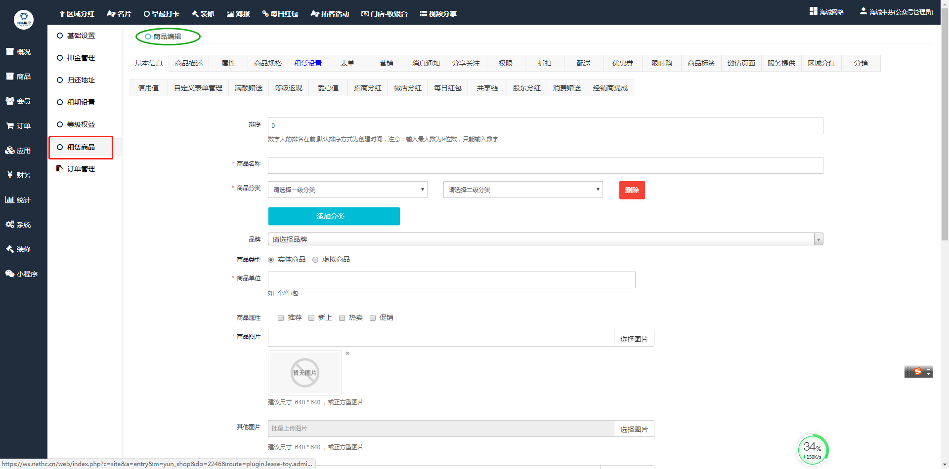The width and height of the screenshot is (949, 469).
Task: Check the 推荐 attribute checkbox
Action: point(281,318)
